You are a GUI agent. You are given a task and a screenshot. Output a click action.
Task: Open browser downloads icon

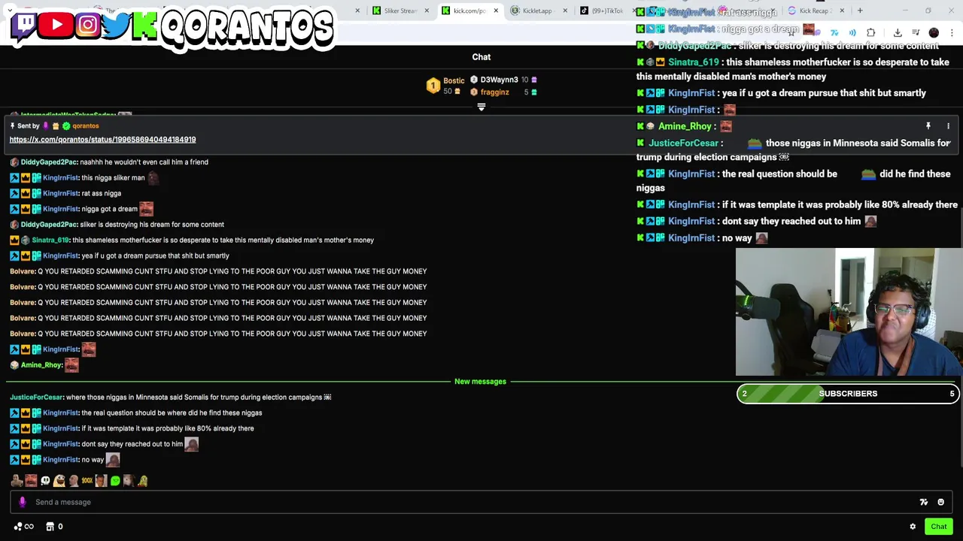(898, 33)
